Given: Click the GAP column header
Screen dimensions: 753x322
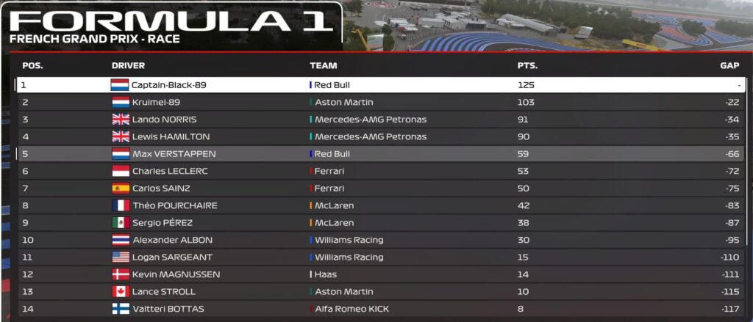Looking at the screenshot, I should [729, 65].
